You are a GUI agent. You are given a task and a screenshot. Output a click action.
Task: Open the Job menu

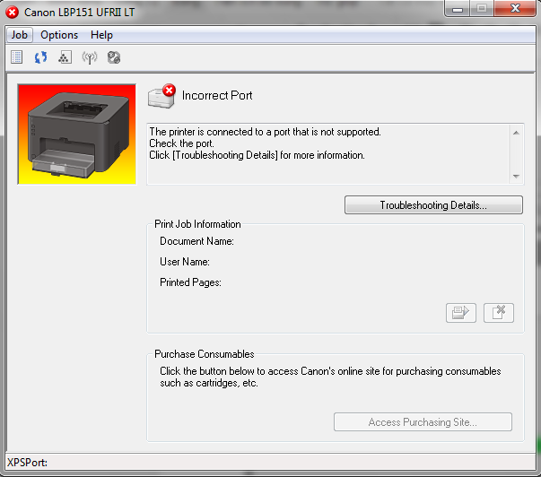(x=20, y=35)
